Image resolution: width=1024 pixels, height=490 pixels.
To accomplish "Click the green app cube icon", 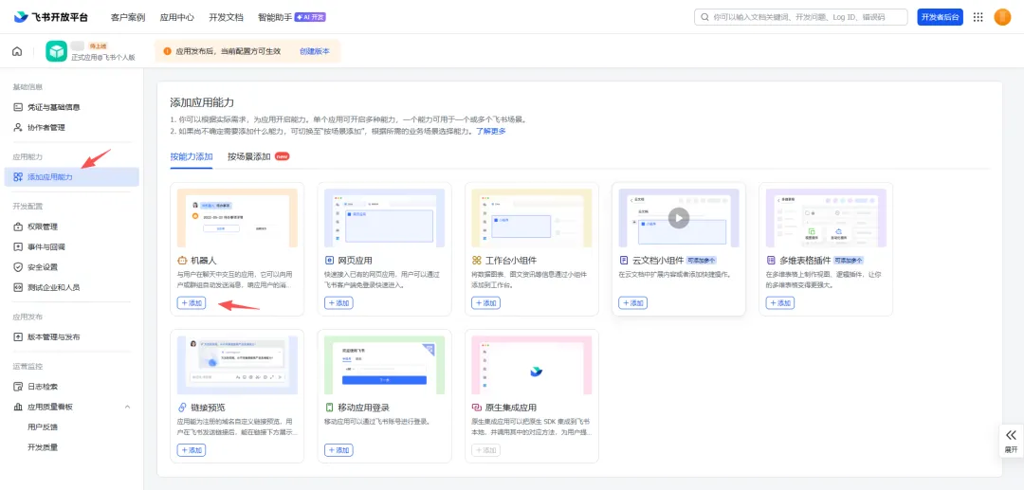I will click(x=56, y=51).
